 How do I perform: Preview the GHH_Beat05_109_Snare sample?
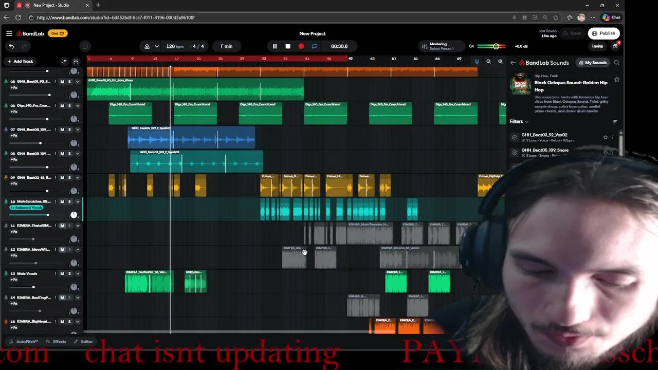click(x=514, y=152)
